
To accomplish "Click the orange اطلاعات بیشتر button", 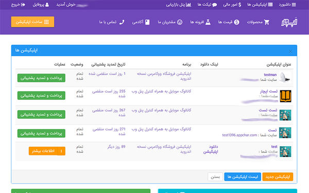I will click(47, 151).
